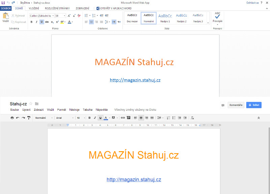
Task: Toggle left-to-right text direction in Word
Action: click(114, 22)
